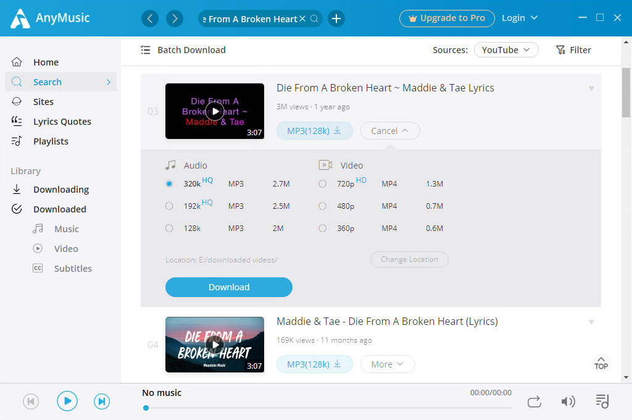Go forward with the right arrow button
This screenshot has height=420, width=632.
[175, 19]
